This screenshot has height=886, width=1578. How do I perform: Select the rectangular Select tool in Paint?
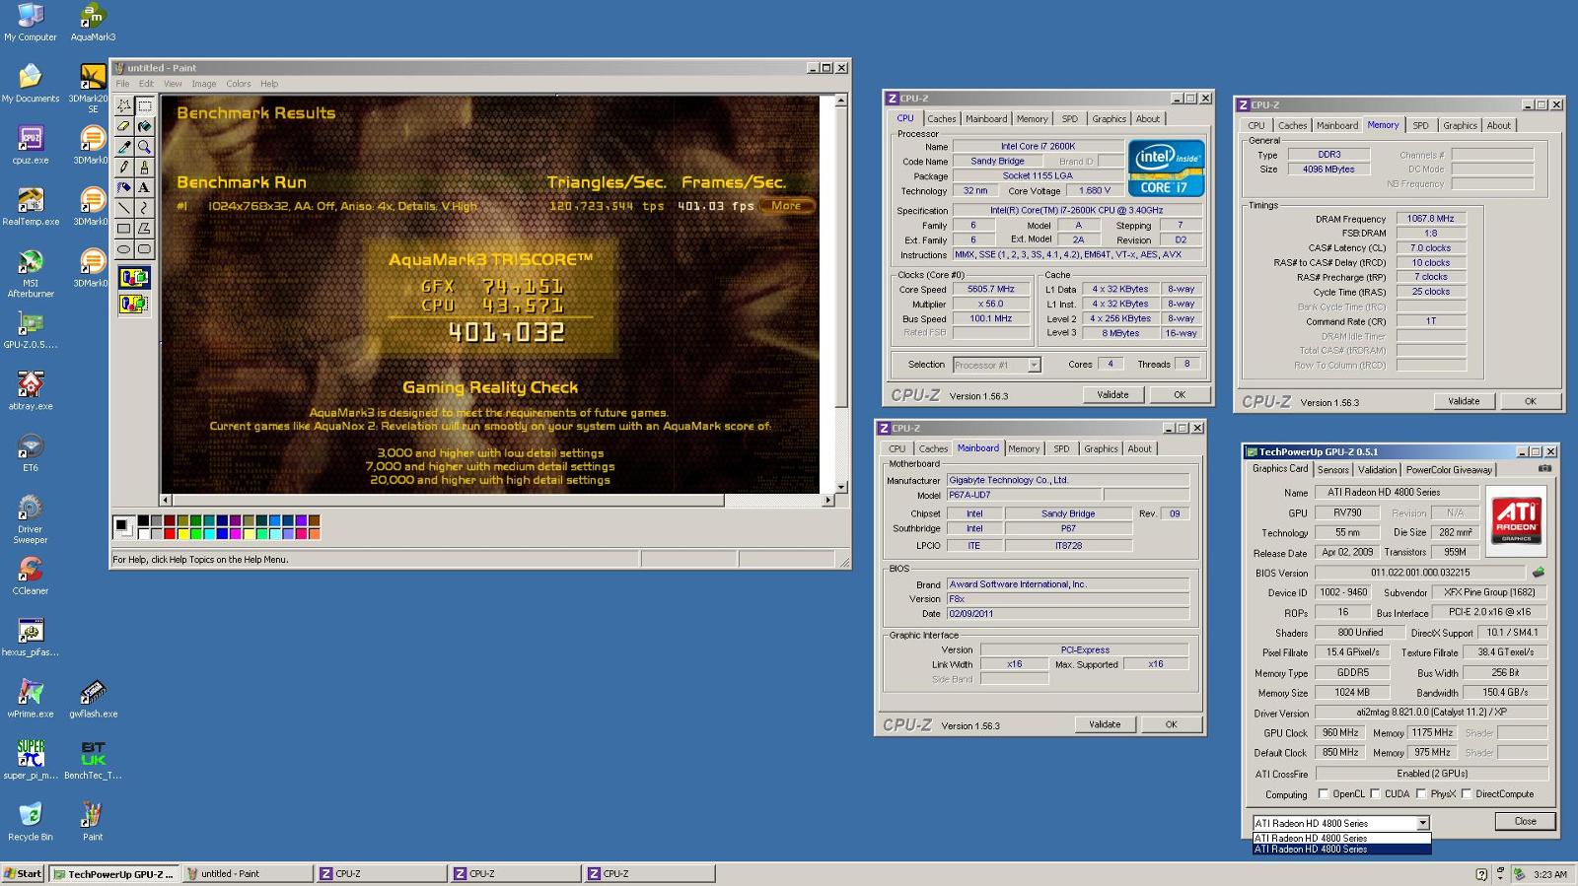(x=145, y=105)
